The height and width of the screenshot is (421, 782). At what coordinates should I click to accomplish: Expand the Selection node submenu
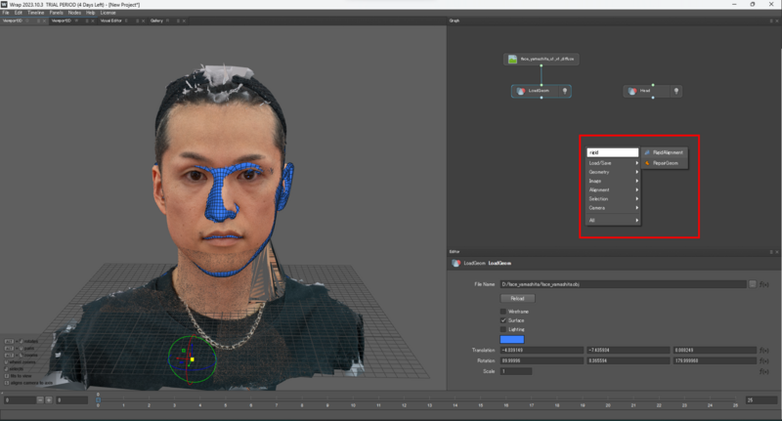(614, 199)
